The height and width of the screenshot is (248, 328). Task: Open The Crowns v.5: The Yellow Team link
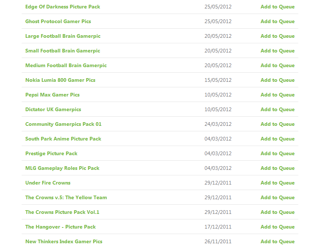coord(66,197)
